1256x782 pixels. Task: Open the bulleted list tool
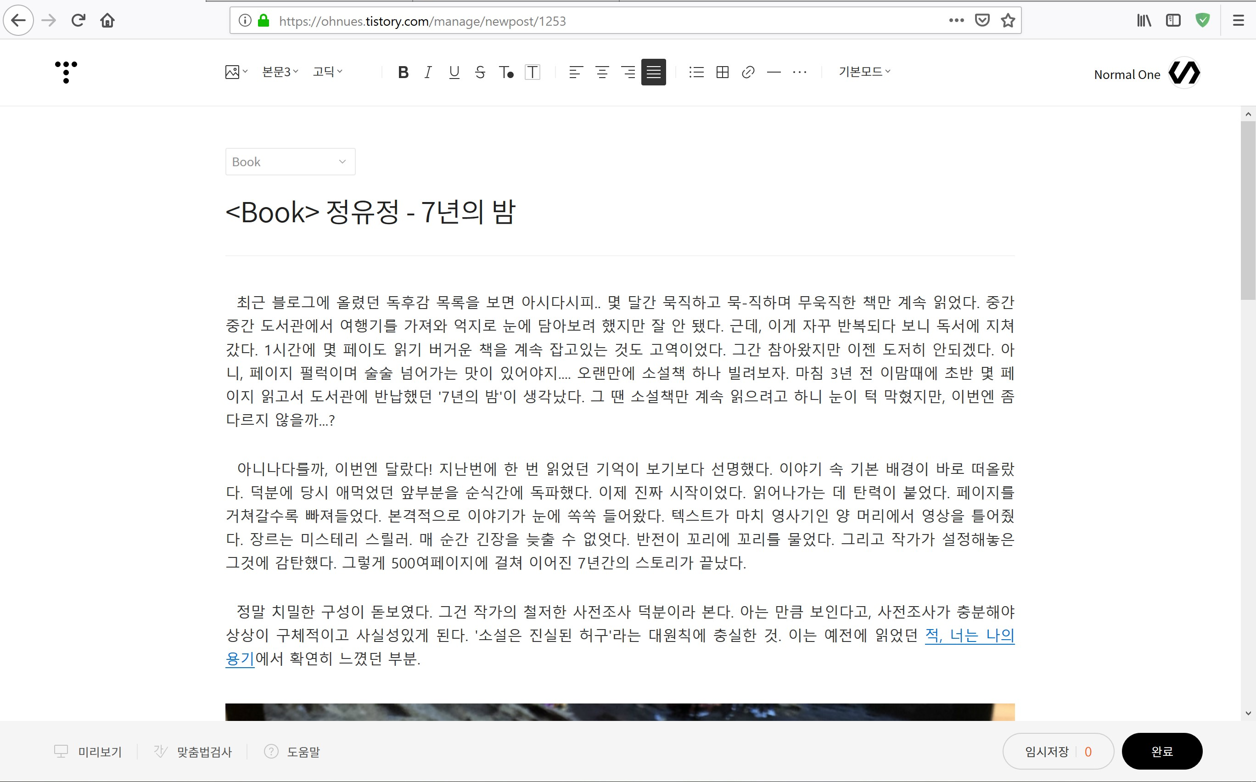pyautogui.click(x=696, y=72)
